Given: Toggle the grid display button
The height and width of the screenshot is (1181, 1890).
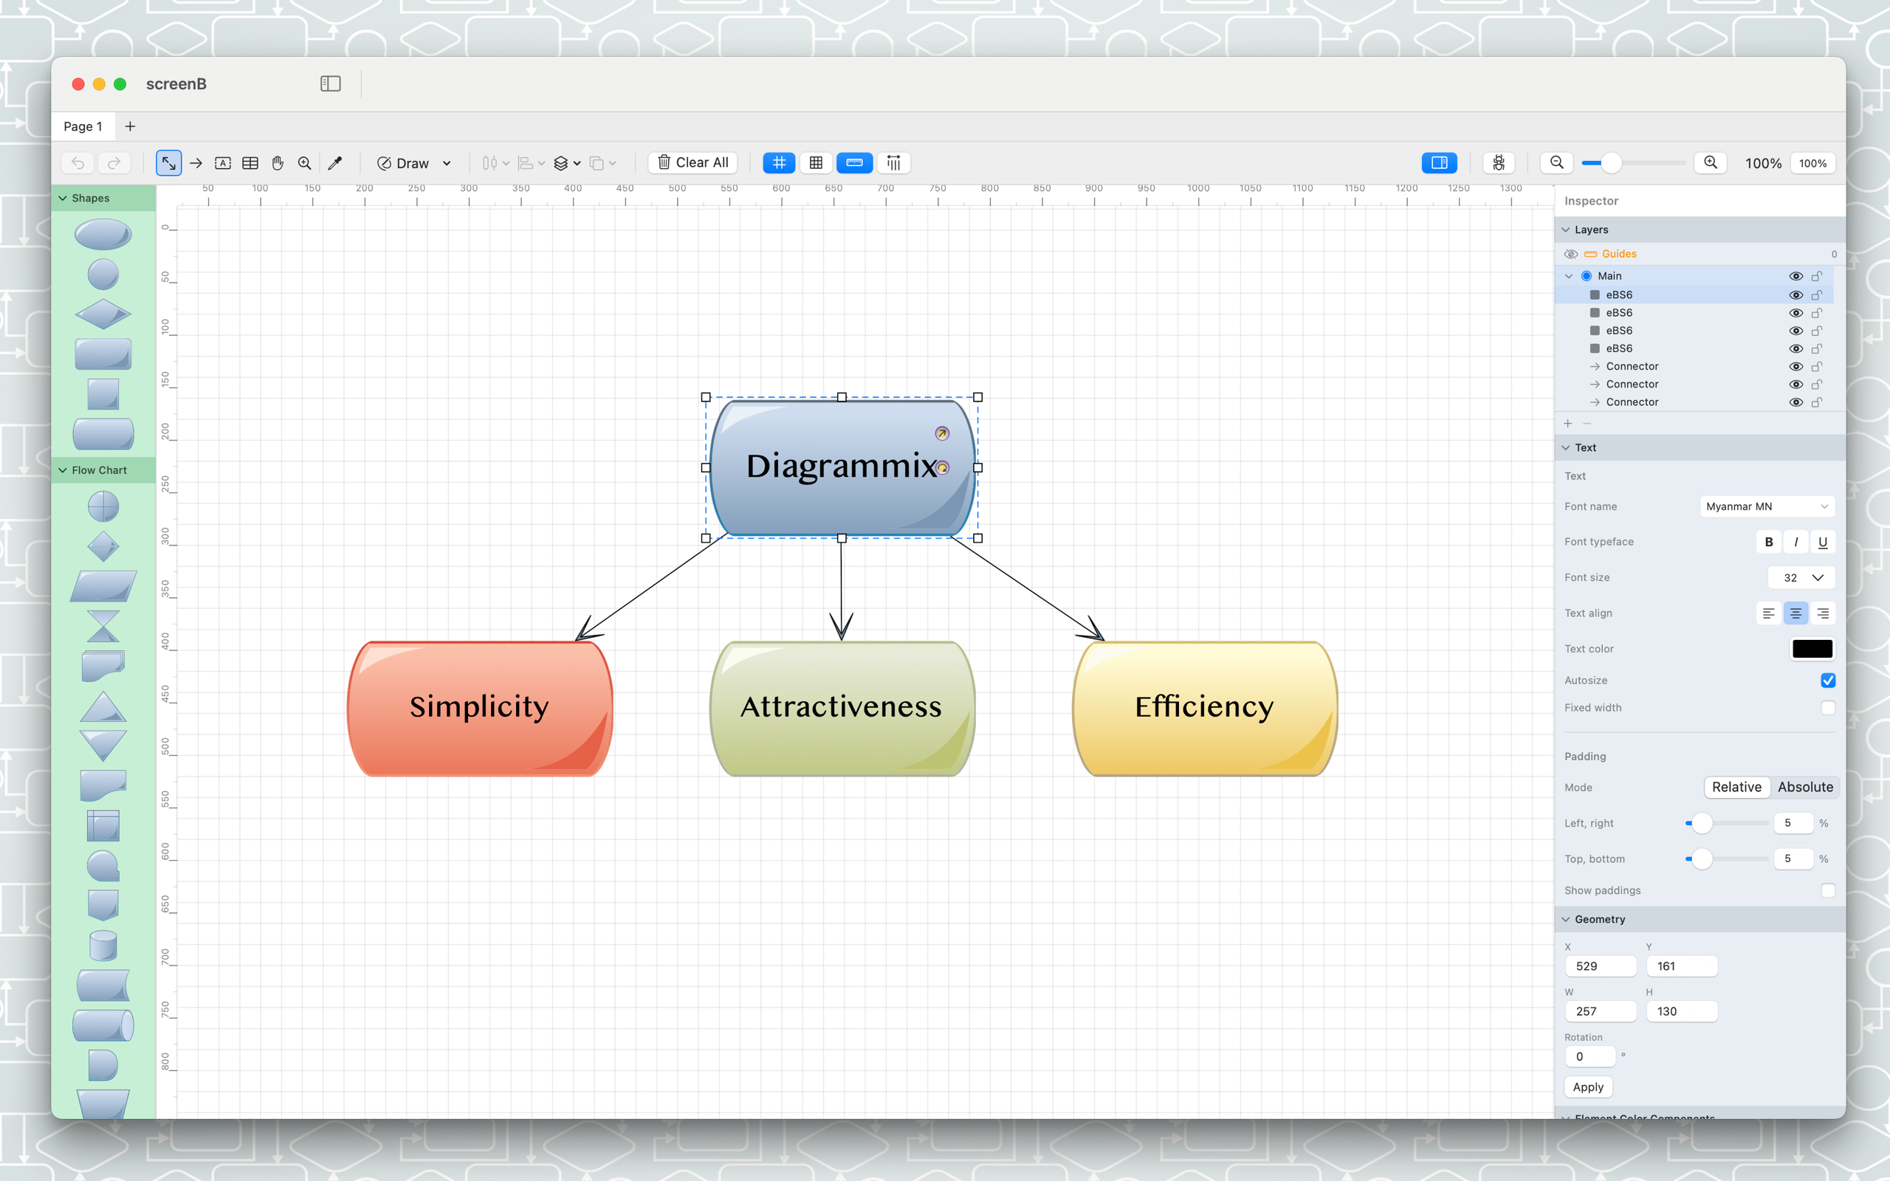Looking at the screenshot, I should click(779, 163).
